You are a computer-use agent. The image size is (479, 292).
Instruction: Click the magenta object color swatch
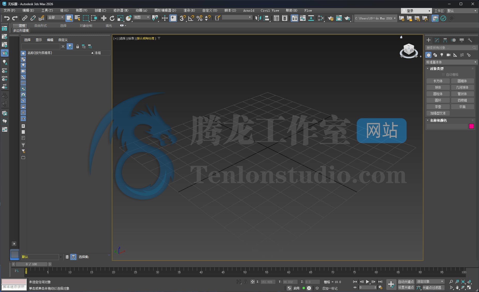click(471, 126)
